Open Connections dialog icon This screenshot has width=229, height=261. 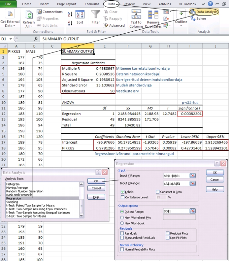(x=39, y=12)
